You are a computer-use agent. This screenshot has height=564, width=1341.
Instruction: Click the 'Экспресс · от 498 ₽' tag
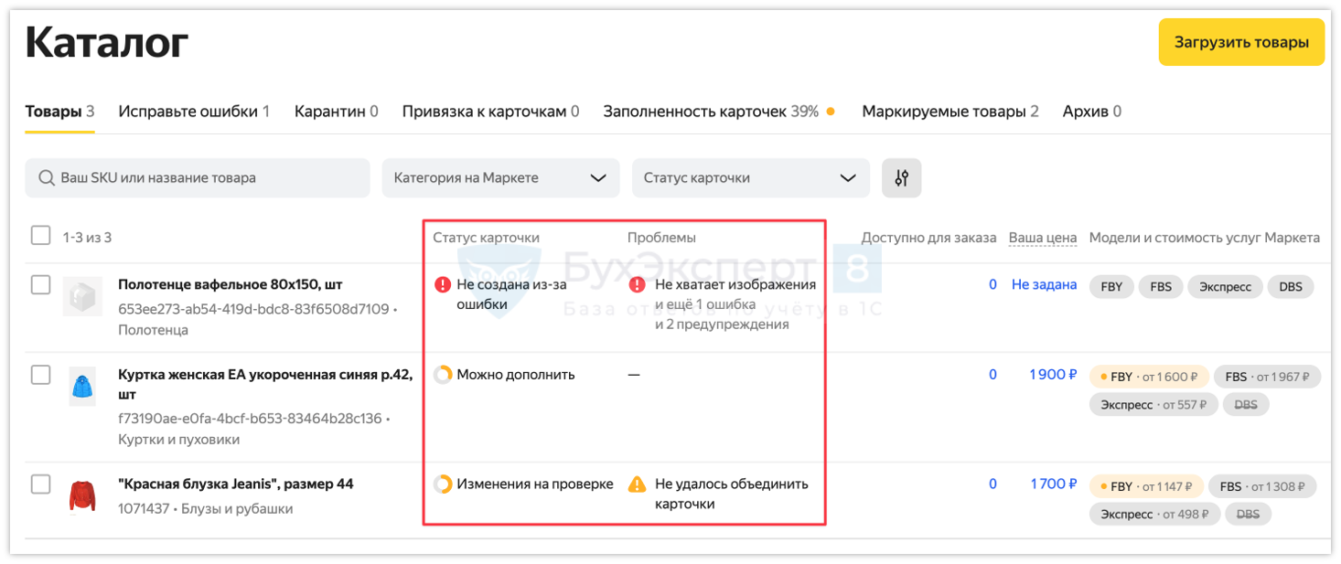(1153, 515)
